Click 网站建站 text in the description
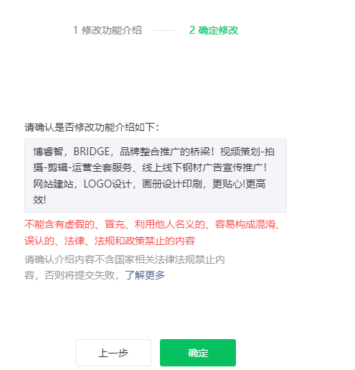This screenshot has height=370, width=355. pos(53,184)
